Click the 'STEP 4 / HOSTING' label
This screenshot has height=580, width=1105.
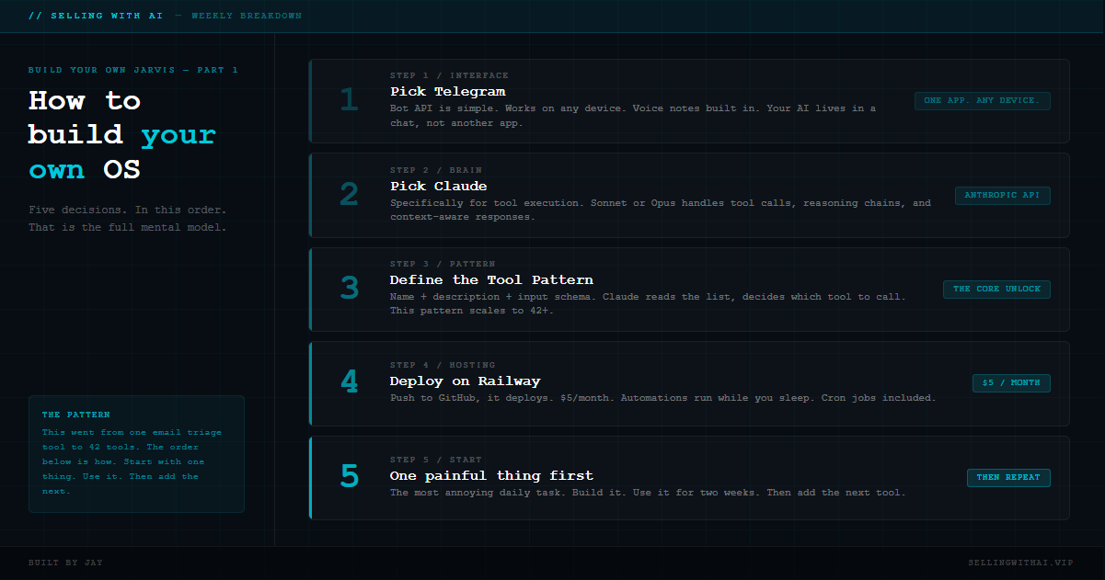click(x=443, y=365)
